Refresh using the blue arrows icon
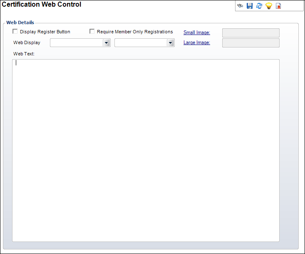This screenshot has width=305, height=254. coord(259,6)
